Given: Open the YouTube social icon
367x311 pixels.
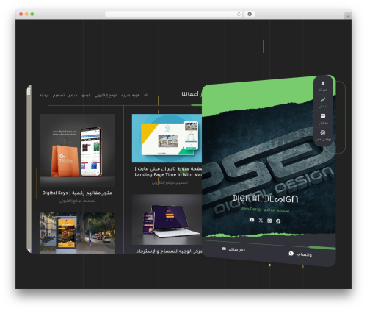Looking at the screenshot, I should tap(252, 220).
